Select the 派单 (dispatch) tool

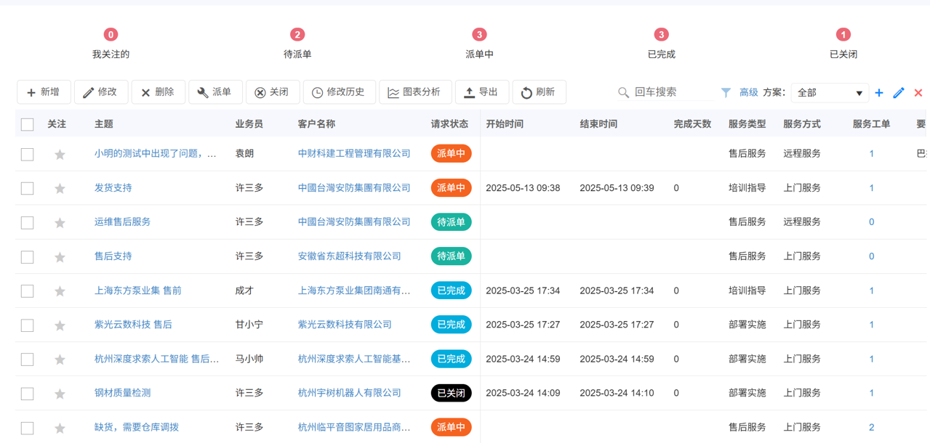tap(215, 92)
